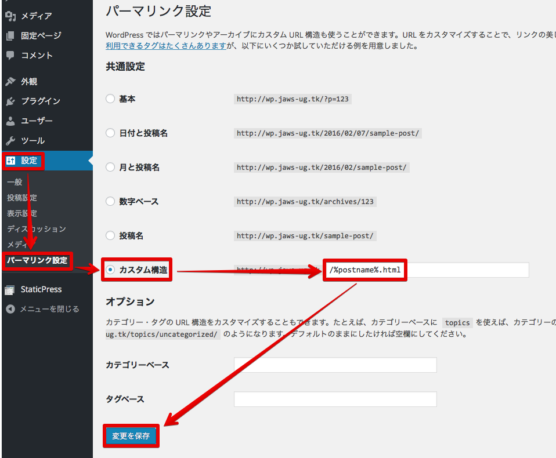
Task: Select the 数字ベース permalink option
Action: pos(110,201)
